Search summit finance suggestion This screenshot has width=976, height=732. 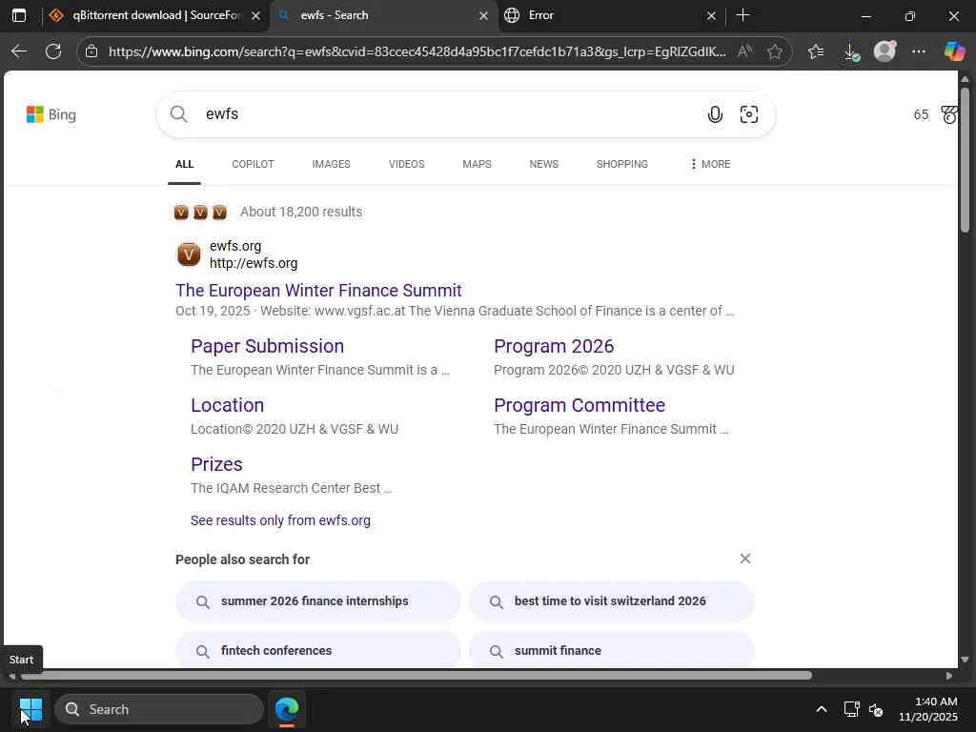(x=612, y=650)
